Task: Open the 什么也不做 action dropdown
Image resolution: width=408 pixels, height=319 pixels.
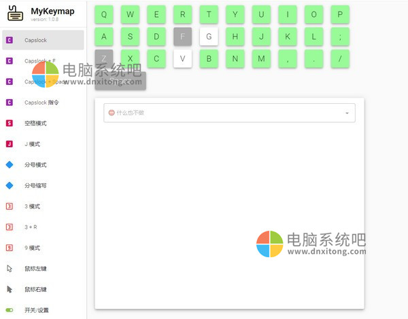Action: pos(229,113)
